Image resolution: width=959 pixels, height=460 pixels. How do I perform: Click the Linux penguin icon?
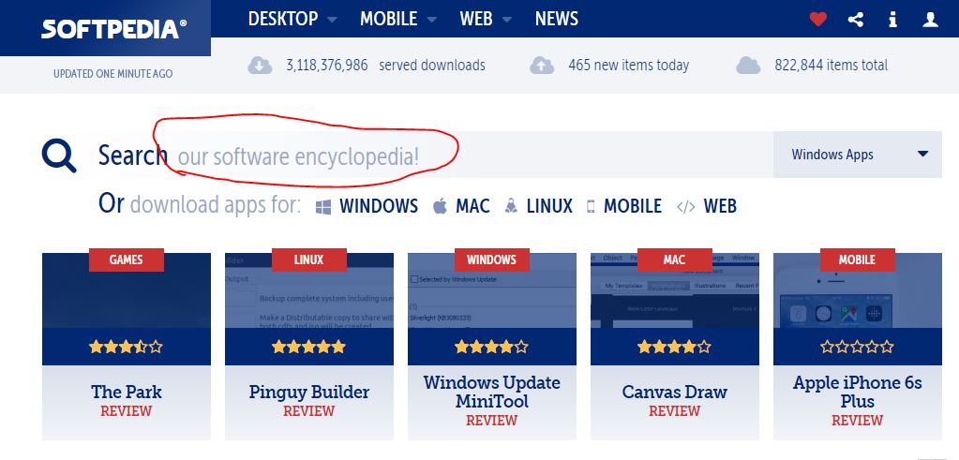tap(511, 206)
